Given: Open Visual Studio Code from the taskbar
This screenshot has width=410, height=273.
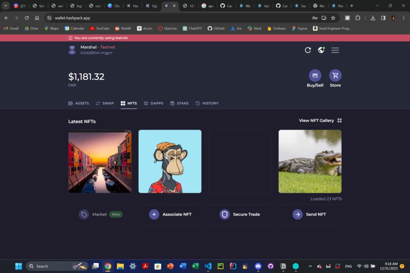Looking at the screenshot, I should (208, 266).
